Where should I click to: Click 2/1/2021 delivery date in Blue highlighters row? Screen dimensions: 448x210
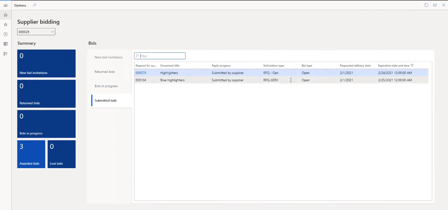pyautogui.click(x=346, y=80)
